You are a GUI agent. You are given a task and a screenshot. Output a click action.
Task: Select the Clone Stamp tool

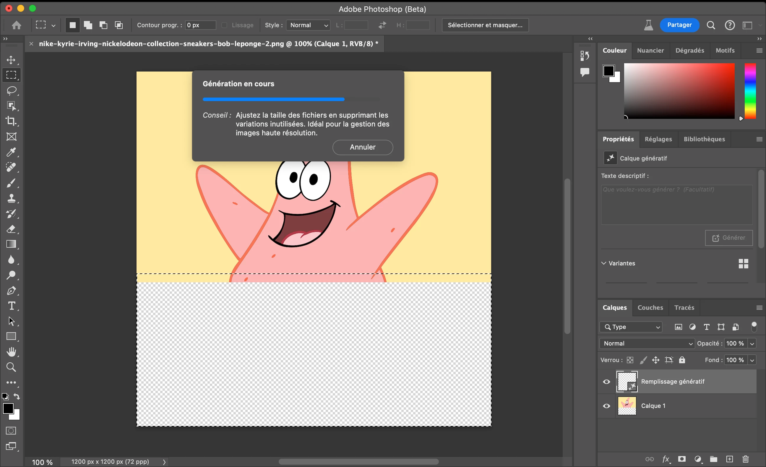pyautogui.click(x=12, y=198)
